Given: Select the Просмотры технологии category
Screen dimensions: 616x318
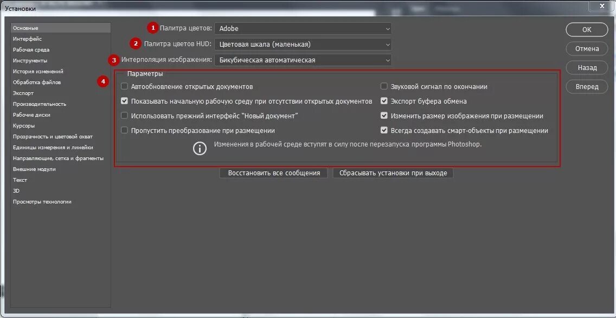Looking at the screenshot, I should (61, 202).
